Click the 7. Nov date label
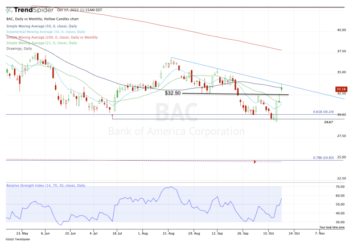 [319, 233]
